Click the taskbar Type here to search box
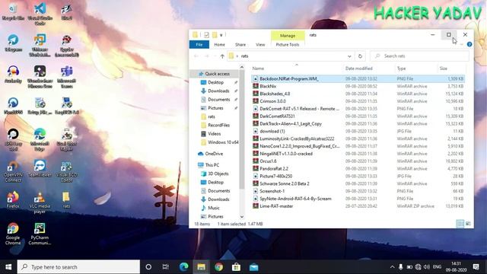The width and height of the screenshot is (487, 274). pos(78,267)
